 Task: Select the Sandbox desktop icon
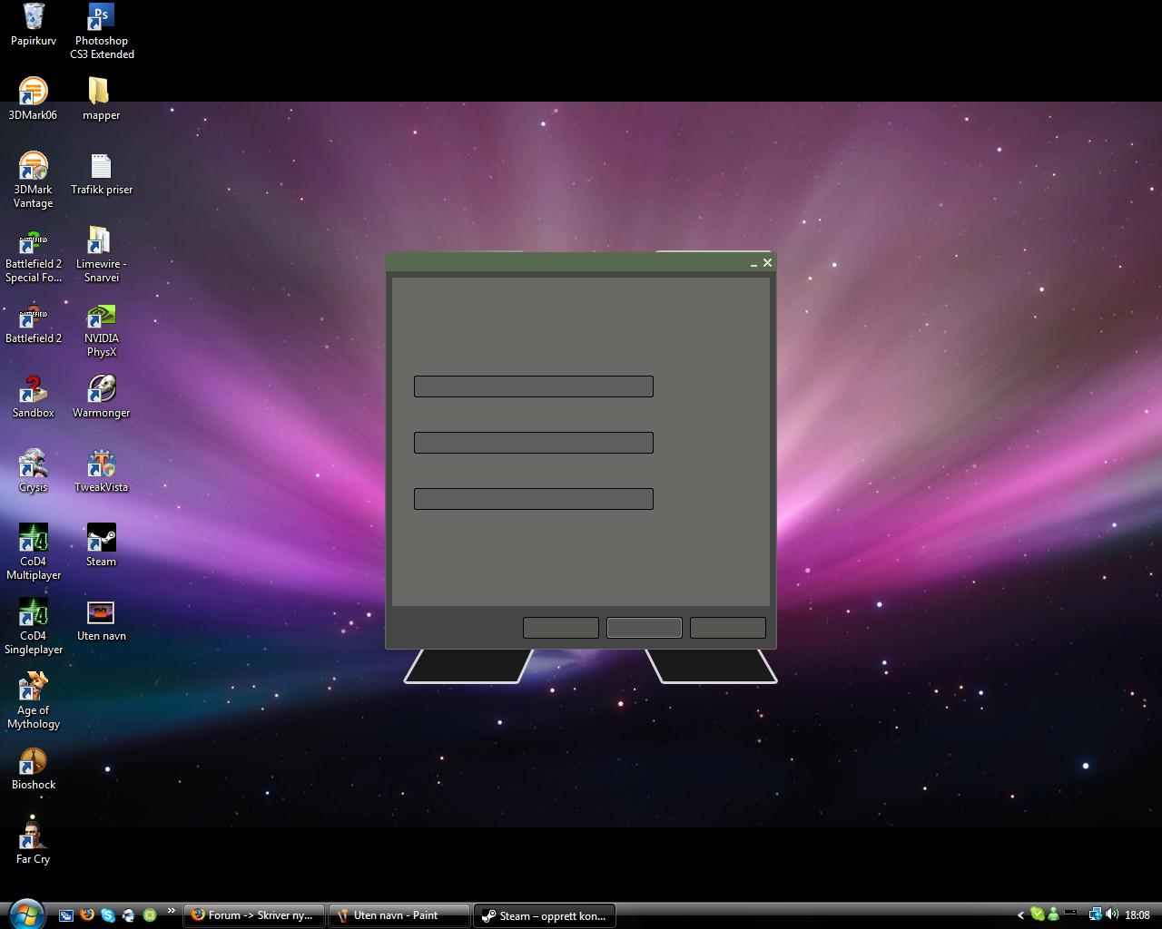[x=34, y=396]
